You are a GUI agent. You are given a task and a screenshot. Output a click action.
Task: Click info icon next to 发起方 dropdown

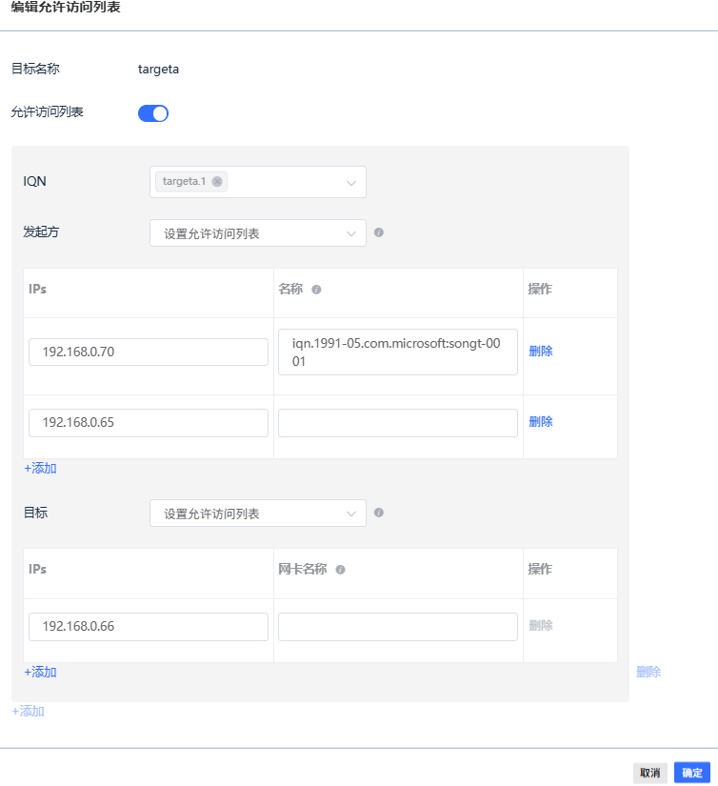tap(379, 232)
